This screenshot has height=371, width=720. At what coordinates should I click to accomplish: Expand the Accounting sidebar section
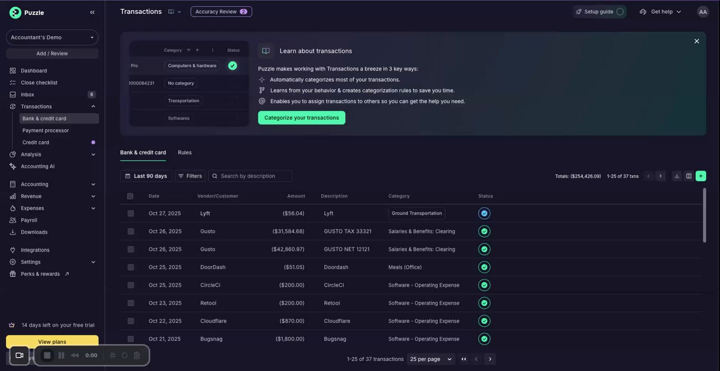click(x=93, y=184)
